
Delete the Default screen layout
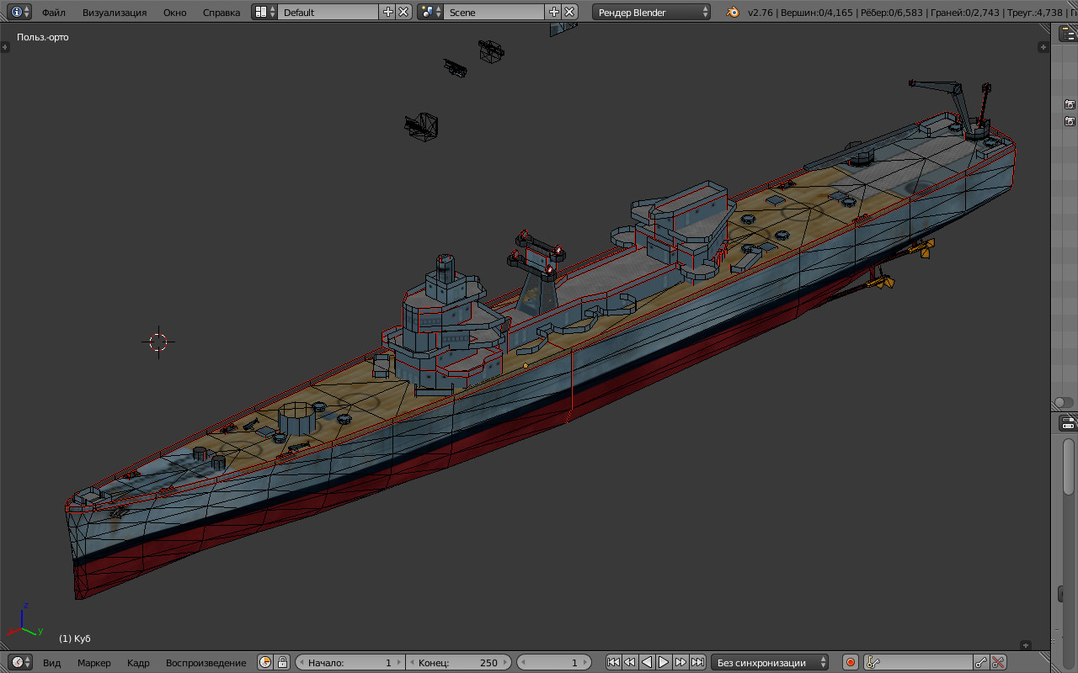click(404, 12)
